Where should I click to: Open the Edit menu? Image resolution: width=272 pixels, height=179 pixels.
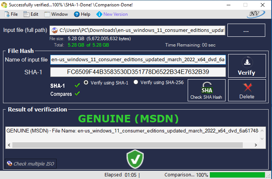point(31,14)
